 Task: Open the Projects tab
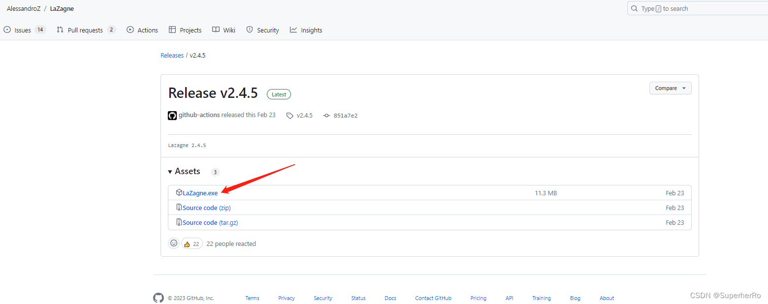[185, 30]
